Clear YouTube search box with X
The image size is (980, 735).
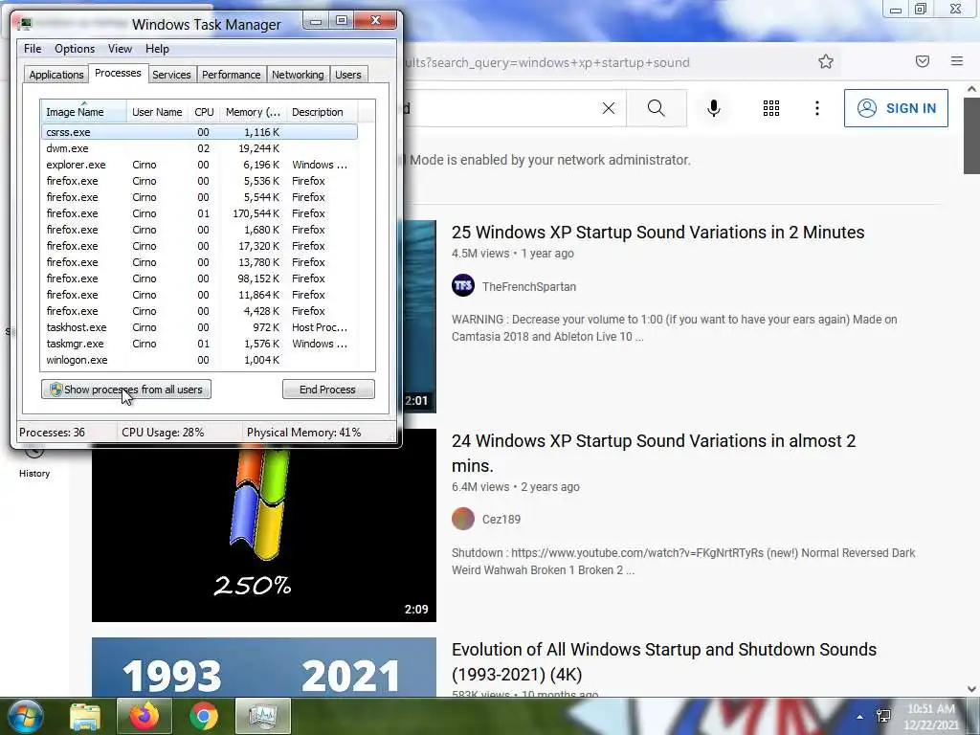click(x=608, y=108)
